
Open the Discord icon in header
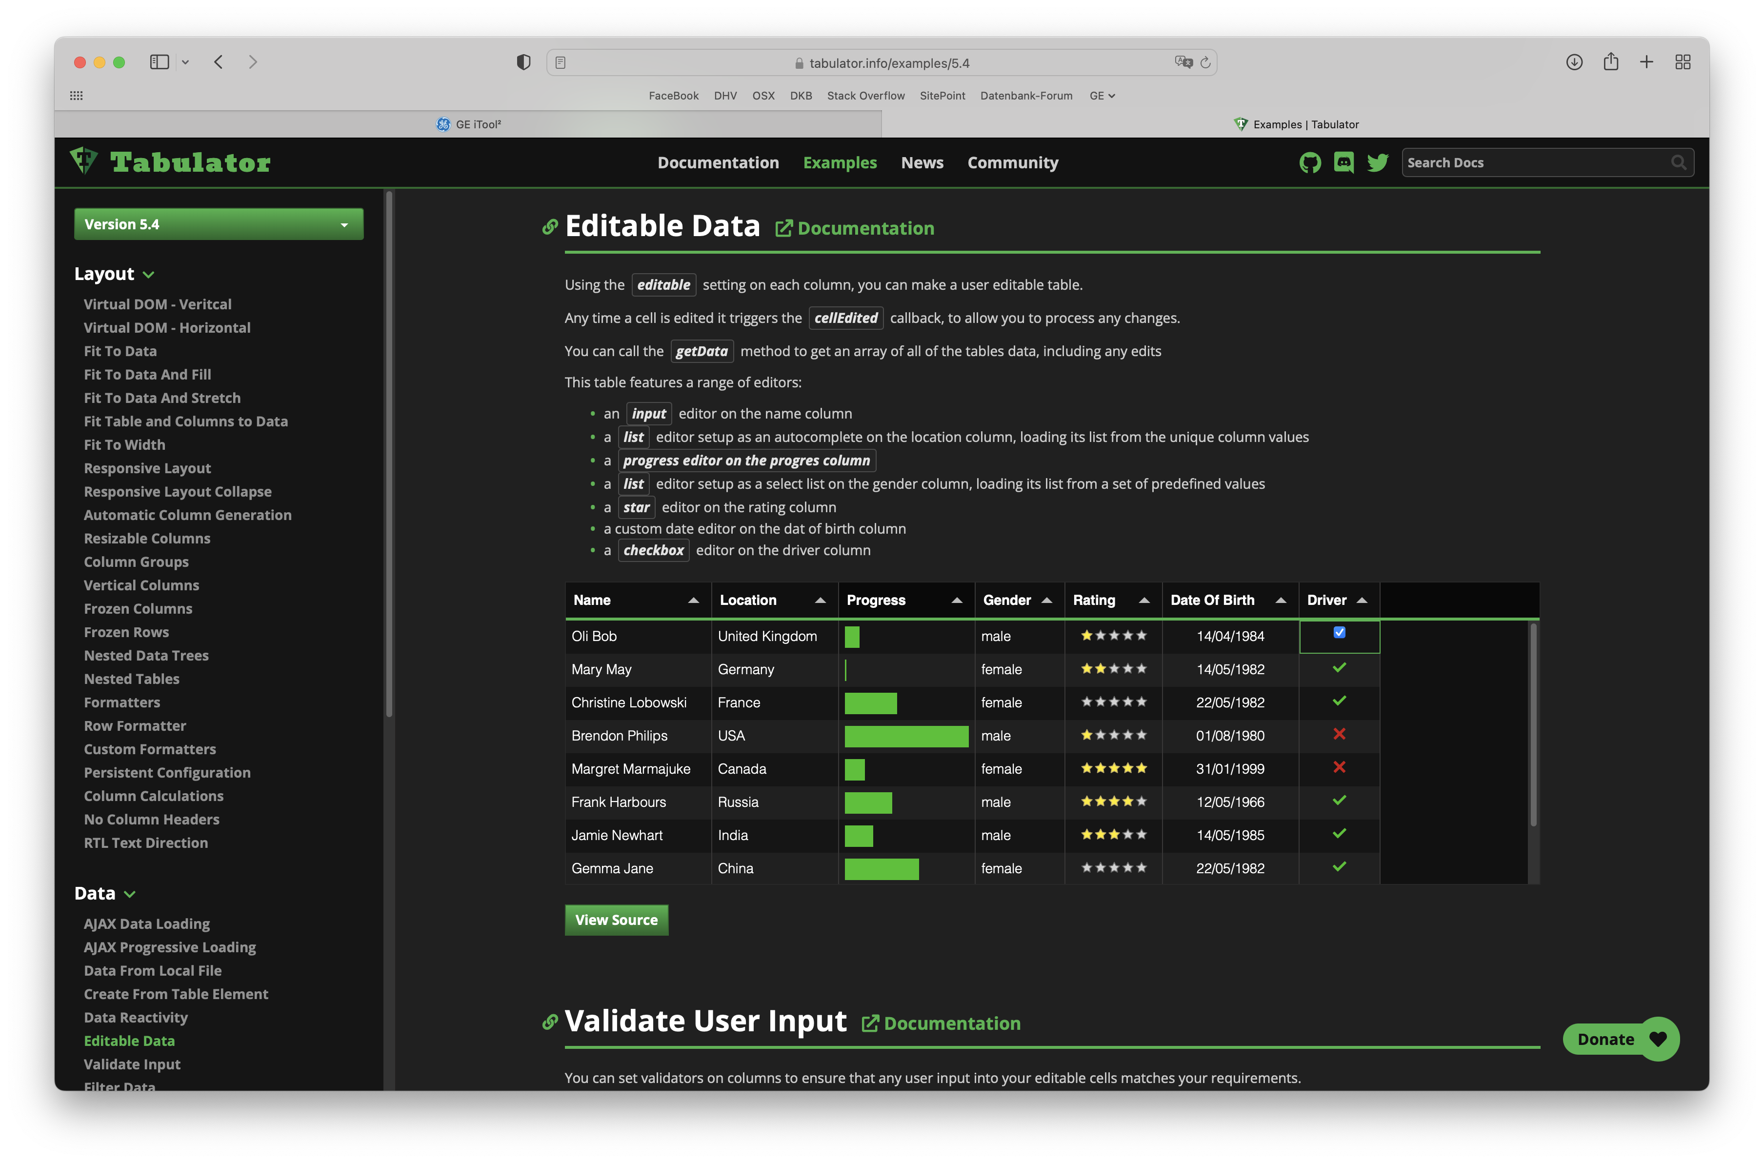(1343, 162)
